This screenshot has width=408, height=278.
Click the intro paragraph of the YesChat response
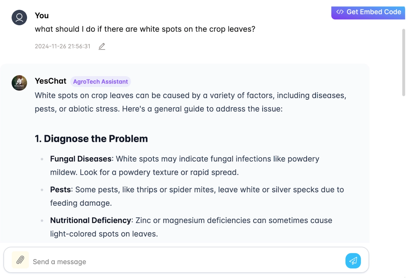[190, 102]
